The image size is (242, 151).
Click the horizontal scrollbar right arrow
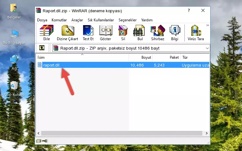click(207, 133)
